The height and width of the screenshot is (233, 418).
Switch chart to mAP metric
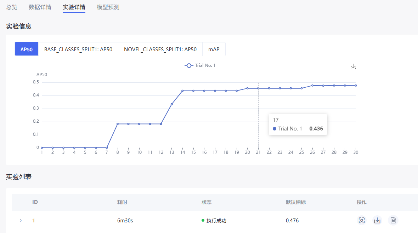click(214, 49)
